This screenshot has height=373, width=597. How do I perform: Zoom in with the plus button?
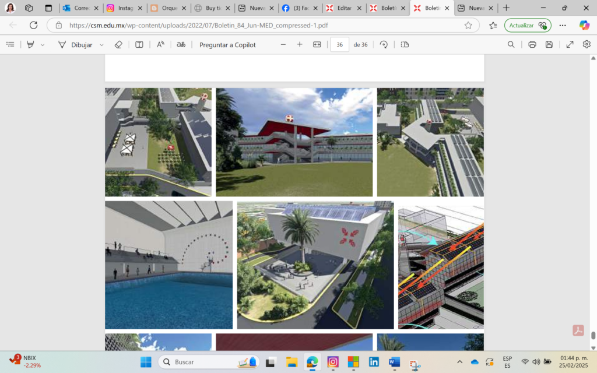click(300, 44)
